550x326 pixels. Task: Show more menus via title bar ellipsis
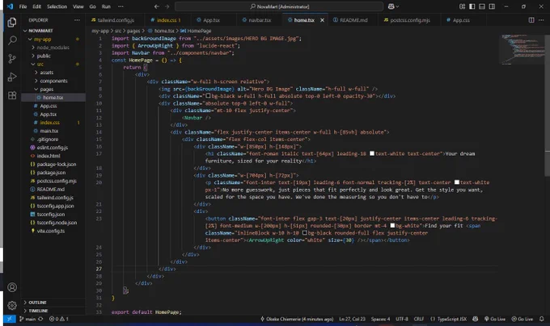pyautogui.click(x=121, y=6)
